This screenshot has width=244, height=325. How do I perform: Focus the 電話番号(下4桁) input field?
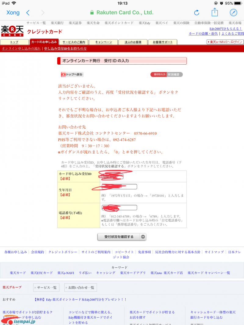[119, 208]
